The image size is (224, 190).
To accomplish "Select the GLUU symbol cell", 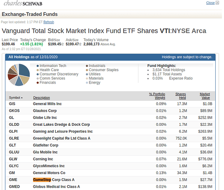I will [x=14, y=152].
